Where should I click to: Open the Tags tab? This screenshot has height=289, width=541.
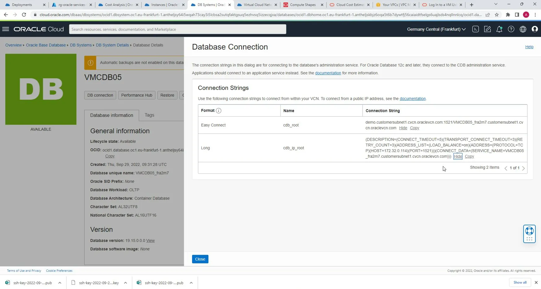click(149, 115)
